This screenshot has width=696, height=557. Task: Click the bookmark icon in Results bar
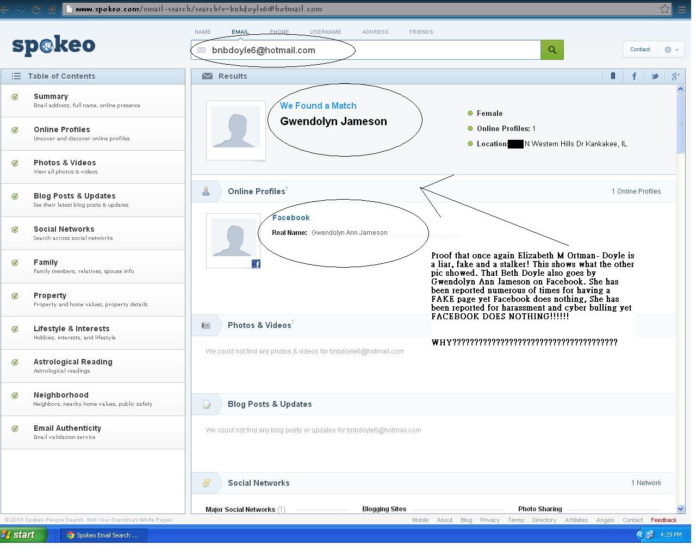click(x=613, y=76)
